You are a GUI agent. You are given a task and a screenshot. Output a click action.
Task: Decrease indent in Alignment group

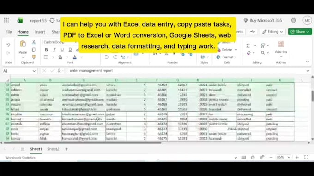click(107, 57)
